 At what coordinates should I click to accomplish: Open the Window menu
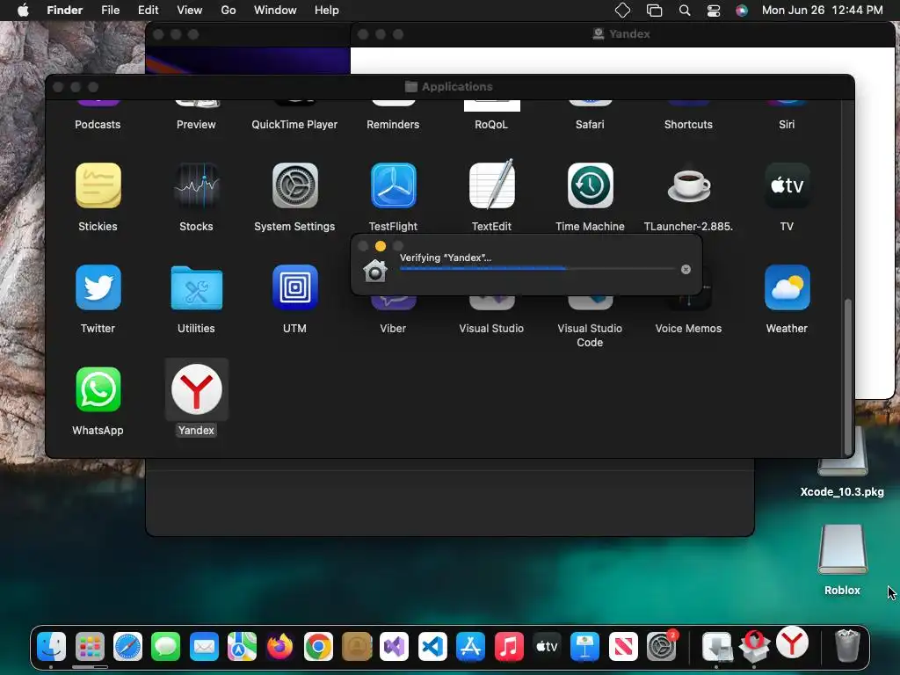pyautogui.click(x=275, y=11)
